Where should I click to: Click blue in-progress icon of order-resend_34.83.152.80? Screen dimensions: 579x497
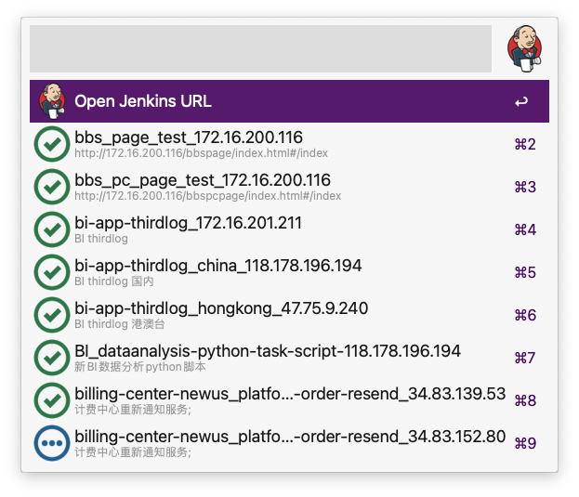click(x=52, y=443)
